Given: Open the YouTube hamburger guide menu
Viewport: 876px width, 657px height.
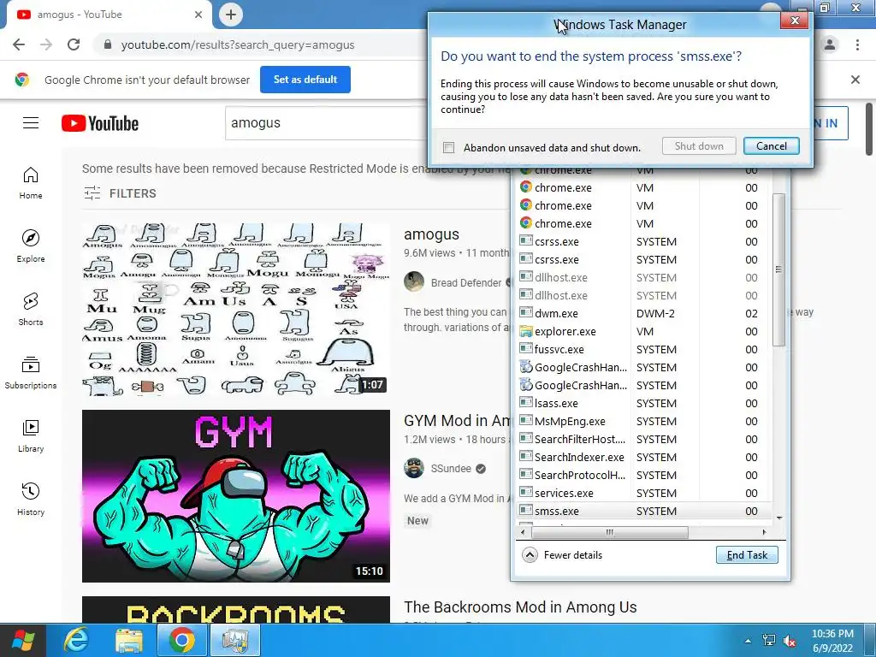Looking at the screenshot, I should (31, 123).
